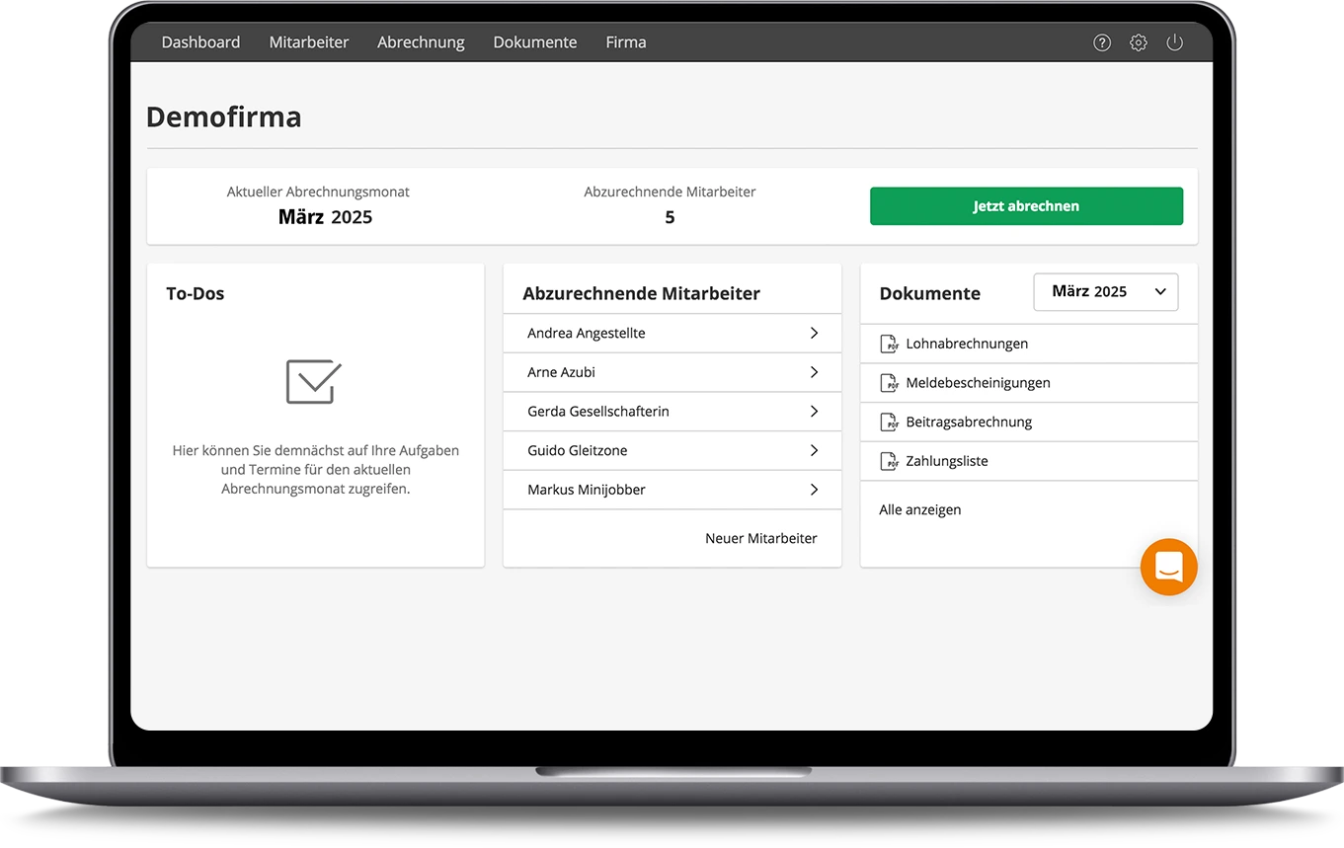Expand Arne Azubi row arrow
Viewport: 1344px width, 848px height.
point(814,372)
